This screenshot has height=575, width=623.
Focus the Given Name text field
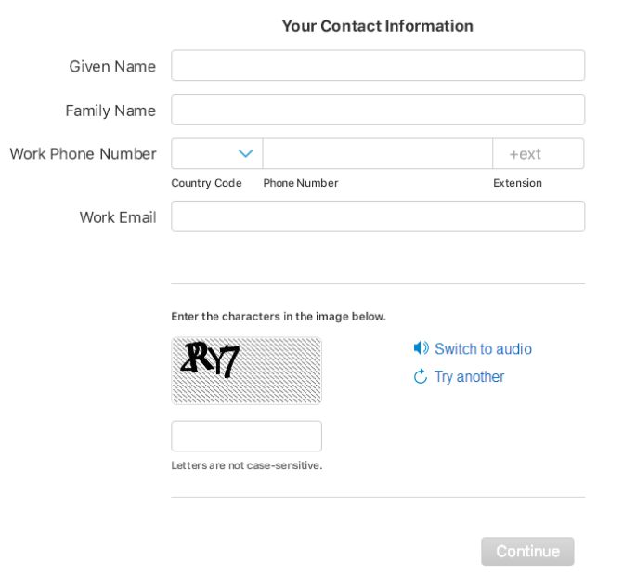[378, 65]
